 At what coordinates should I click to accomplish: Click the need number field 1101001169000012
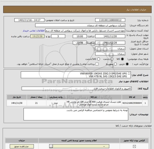point(110,20)
